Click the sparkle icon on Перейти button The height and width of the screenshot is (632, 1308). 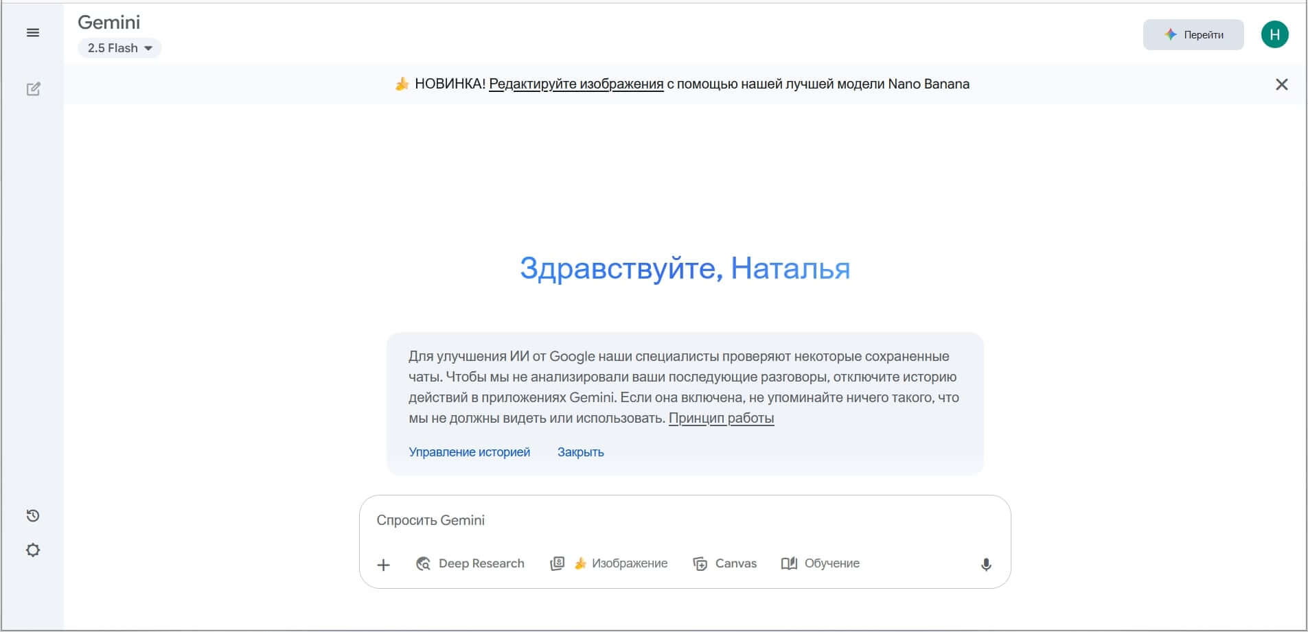(1171, 34)
